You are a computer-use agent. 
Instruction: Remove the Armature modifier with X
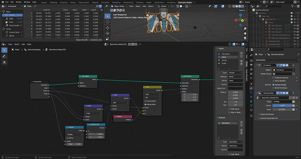point(293,65)
